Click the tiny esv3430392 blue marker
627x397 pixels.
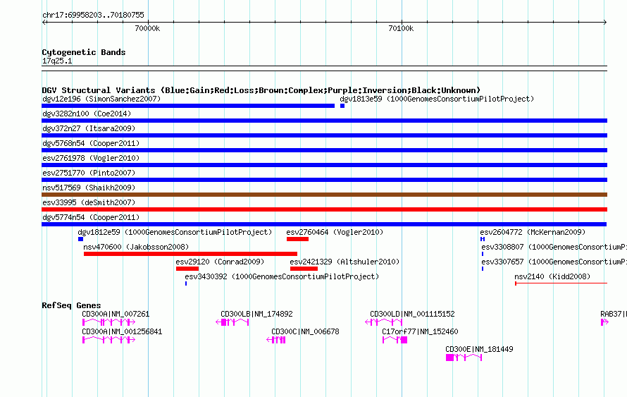[x=186, y=283]
